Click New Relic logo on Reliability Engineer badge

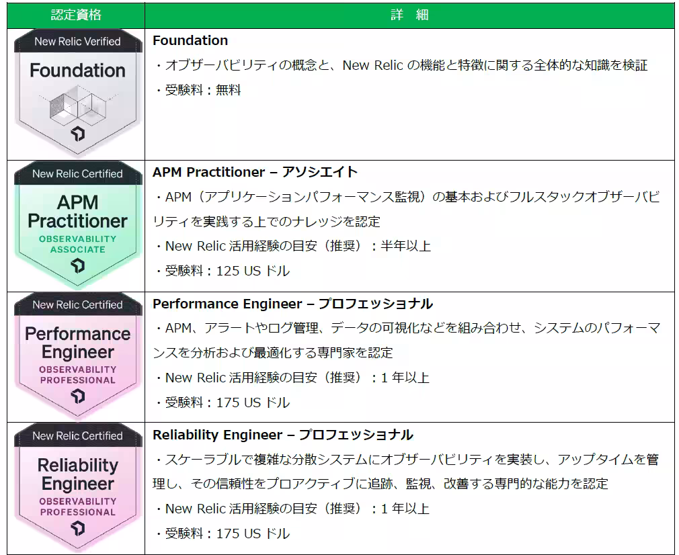78,529
